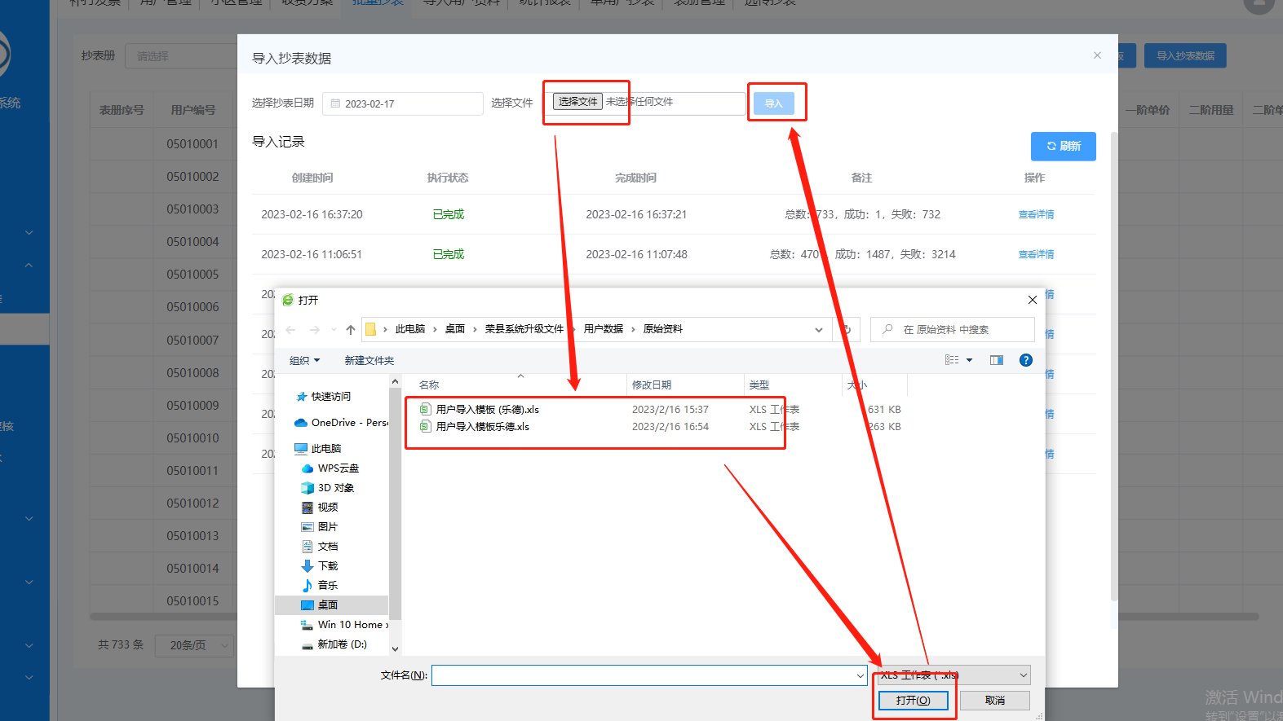This screenshot has width=1283, height=721.
Task: Select 用户导入模板 (乐德).xls file icon
Action: 425,409
